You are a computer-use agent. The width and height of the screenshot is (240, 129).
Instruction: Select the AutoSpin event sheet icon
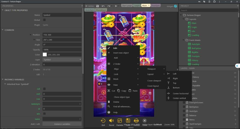pos(189,44)
